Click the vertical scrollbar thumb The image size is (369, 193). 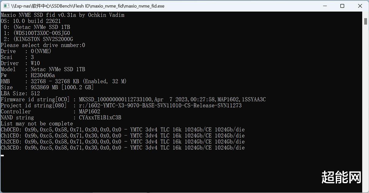[366, 21]
